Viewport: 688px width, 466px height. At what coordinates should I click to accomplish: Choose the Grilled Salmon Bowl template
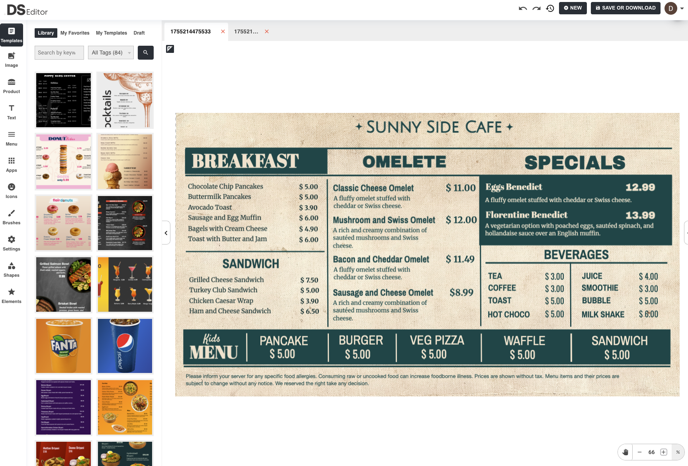point(64,284)
